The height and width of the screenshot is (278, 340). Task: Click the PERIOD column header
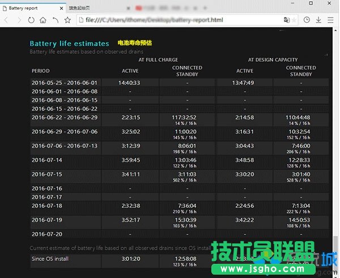(41, 71)
